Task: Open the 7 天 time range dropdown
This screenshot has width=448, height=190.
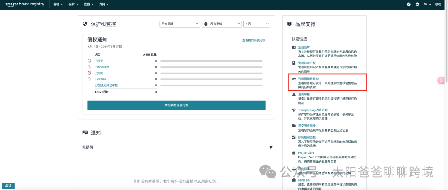Action: pos(257,24)
